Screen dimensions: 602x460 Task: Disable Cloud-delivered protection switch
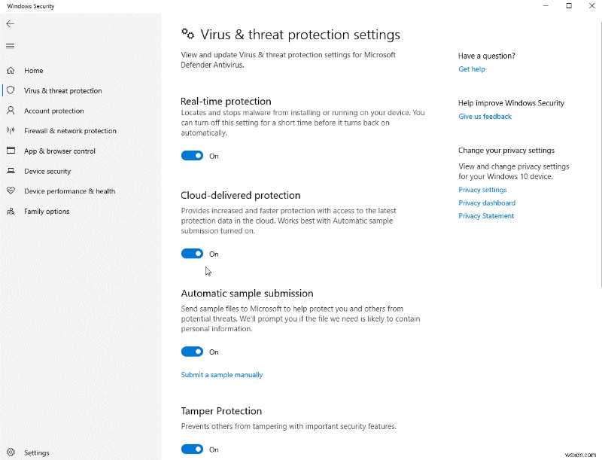click(193, 254)
